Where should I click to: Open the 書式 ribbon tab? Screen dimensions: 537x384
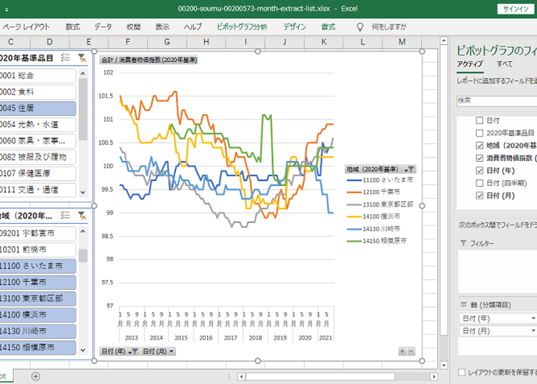(328, 27)
